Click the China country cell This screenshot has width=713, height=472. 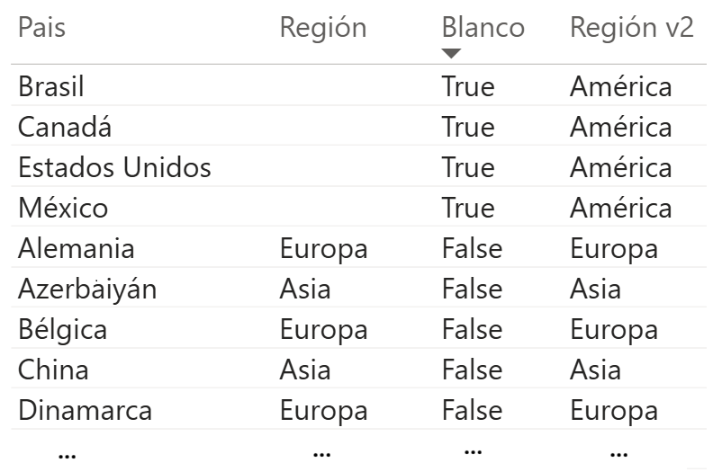[x=53, y=370]
